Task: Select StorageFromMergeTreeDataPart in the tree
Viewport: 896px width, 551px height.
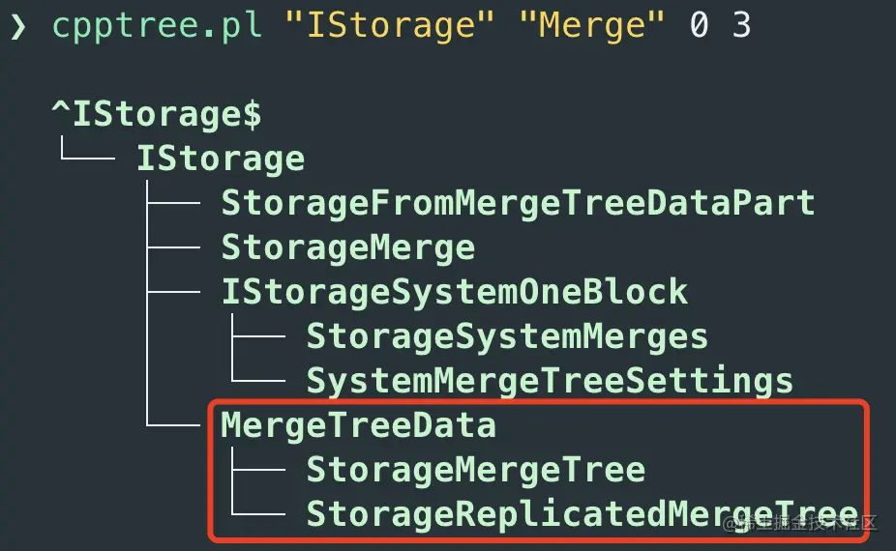Action: [x=518, y=203]
